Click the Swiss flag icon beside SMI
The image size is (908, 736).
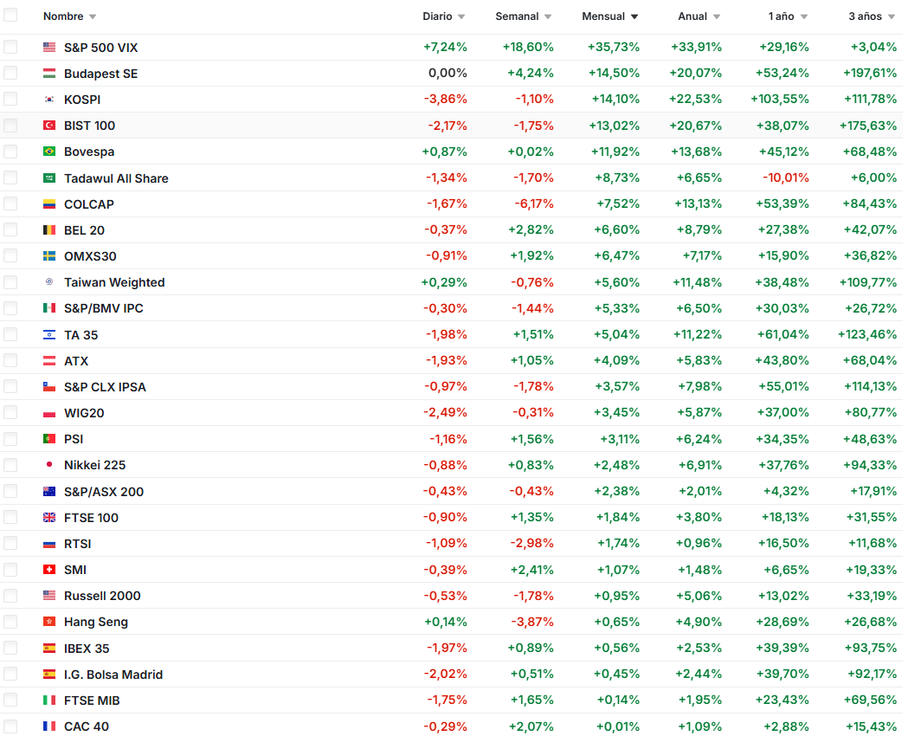click(x=49, y=570)
